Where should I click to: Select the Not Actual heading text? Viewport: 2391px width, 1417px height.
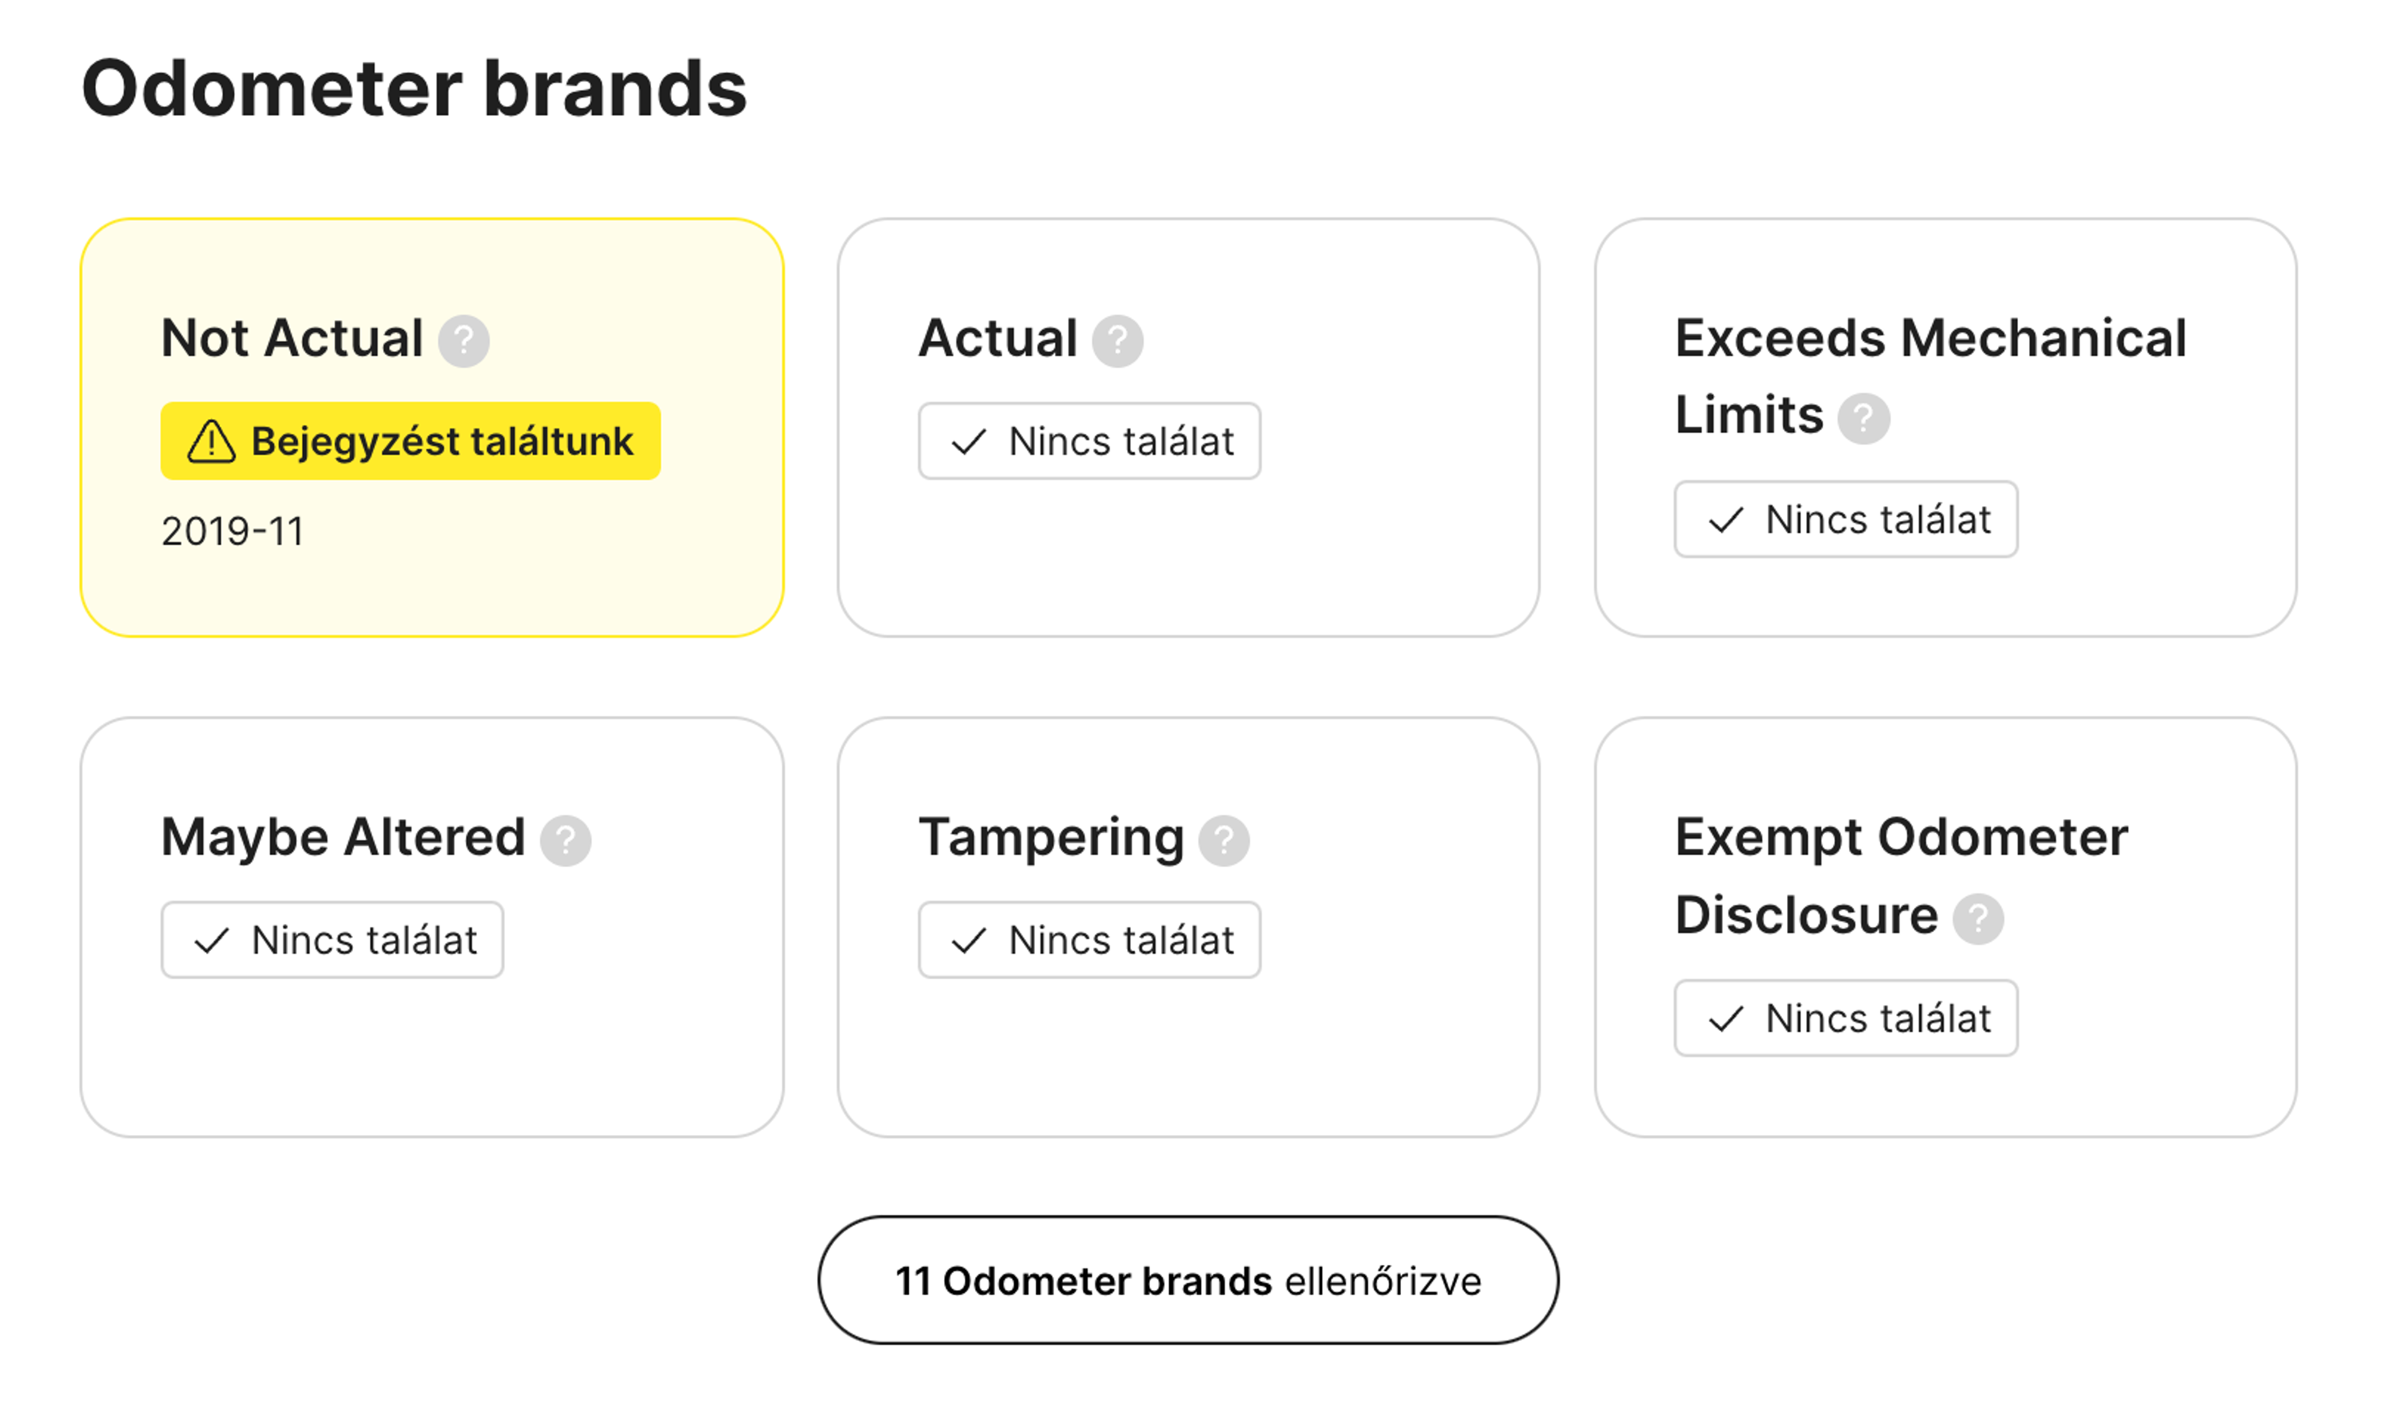[292, 338]
